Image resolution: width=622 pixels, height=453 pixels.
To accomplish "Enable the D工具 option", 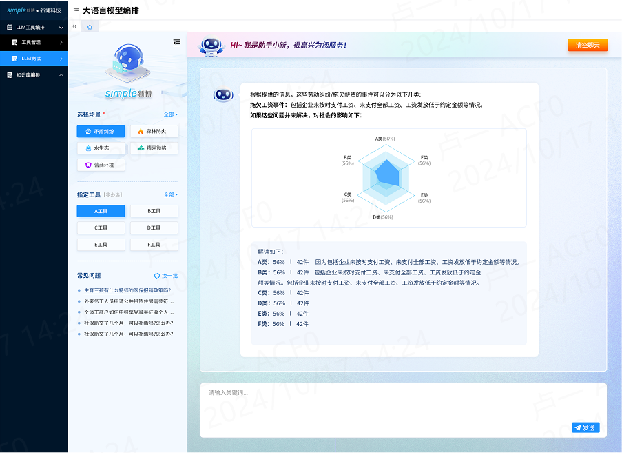I will point(154,228).
